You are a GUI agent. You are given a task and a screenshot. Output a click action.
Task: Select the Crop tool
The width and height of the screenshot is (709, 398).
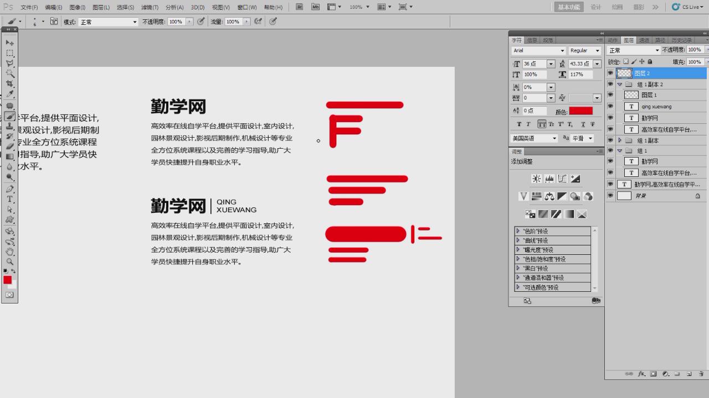pyautogui.click(x=10, y=84)
